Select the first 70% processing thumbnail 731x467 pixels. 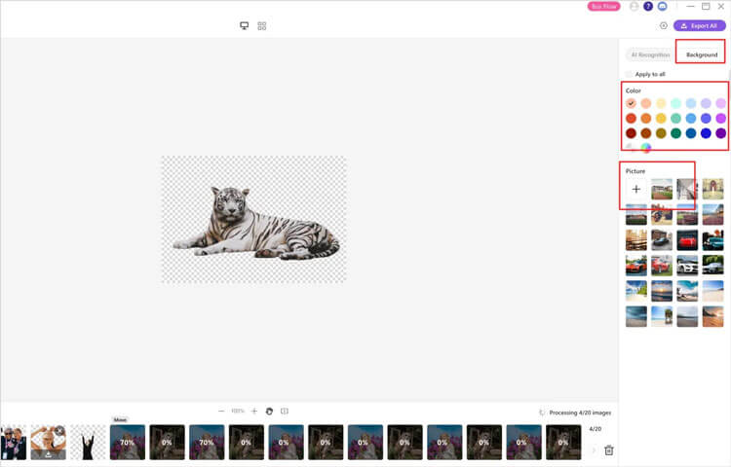128,443
